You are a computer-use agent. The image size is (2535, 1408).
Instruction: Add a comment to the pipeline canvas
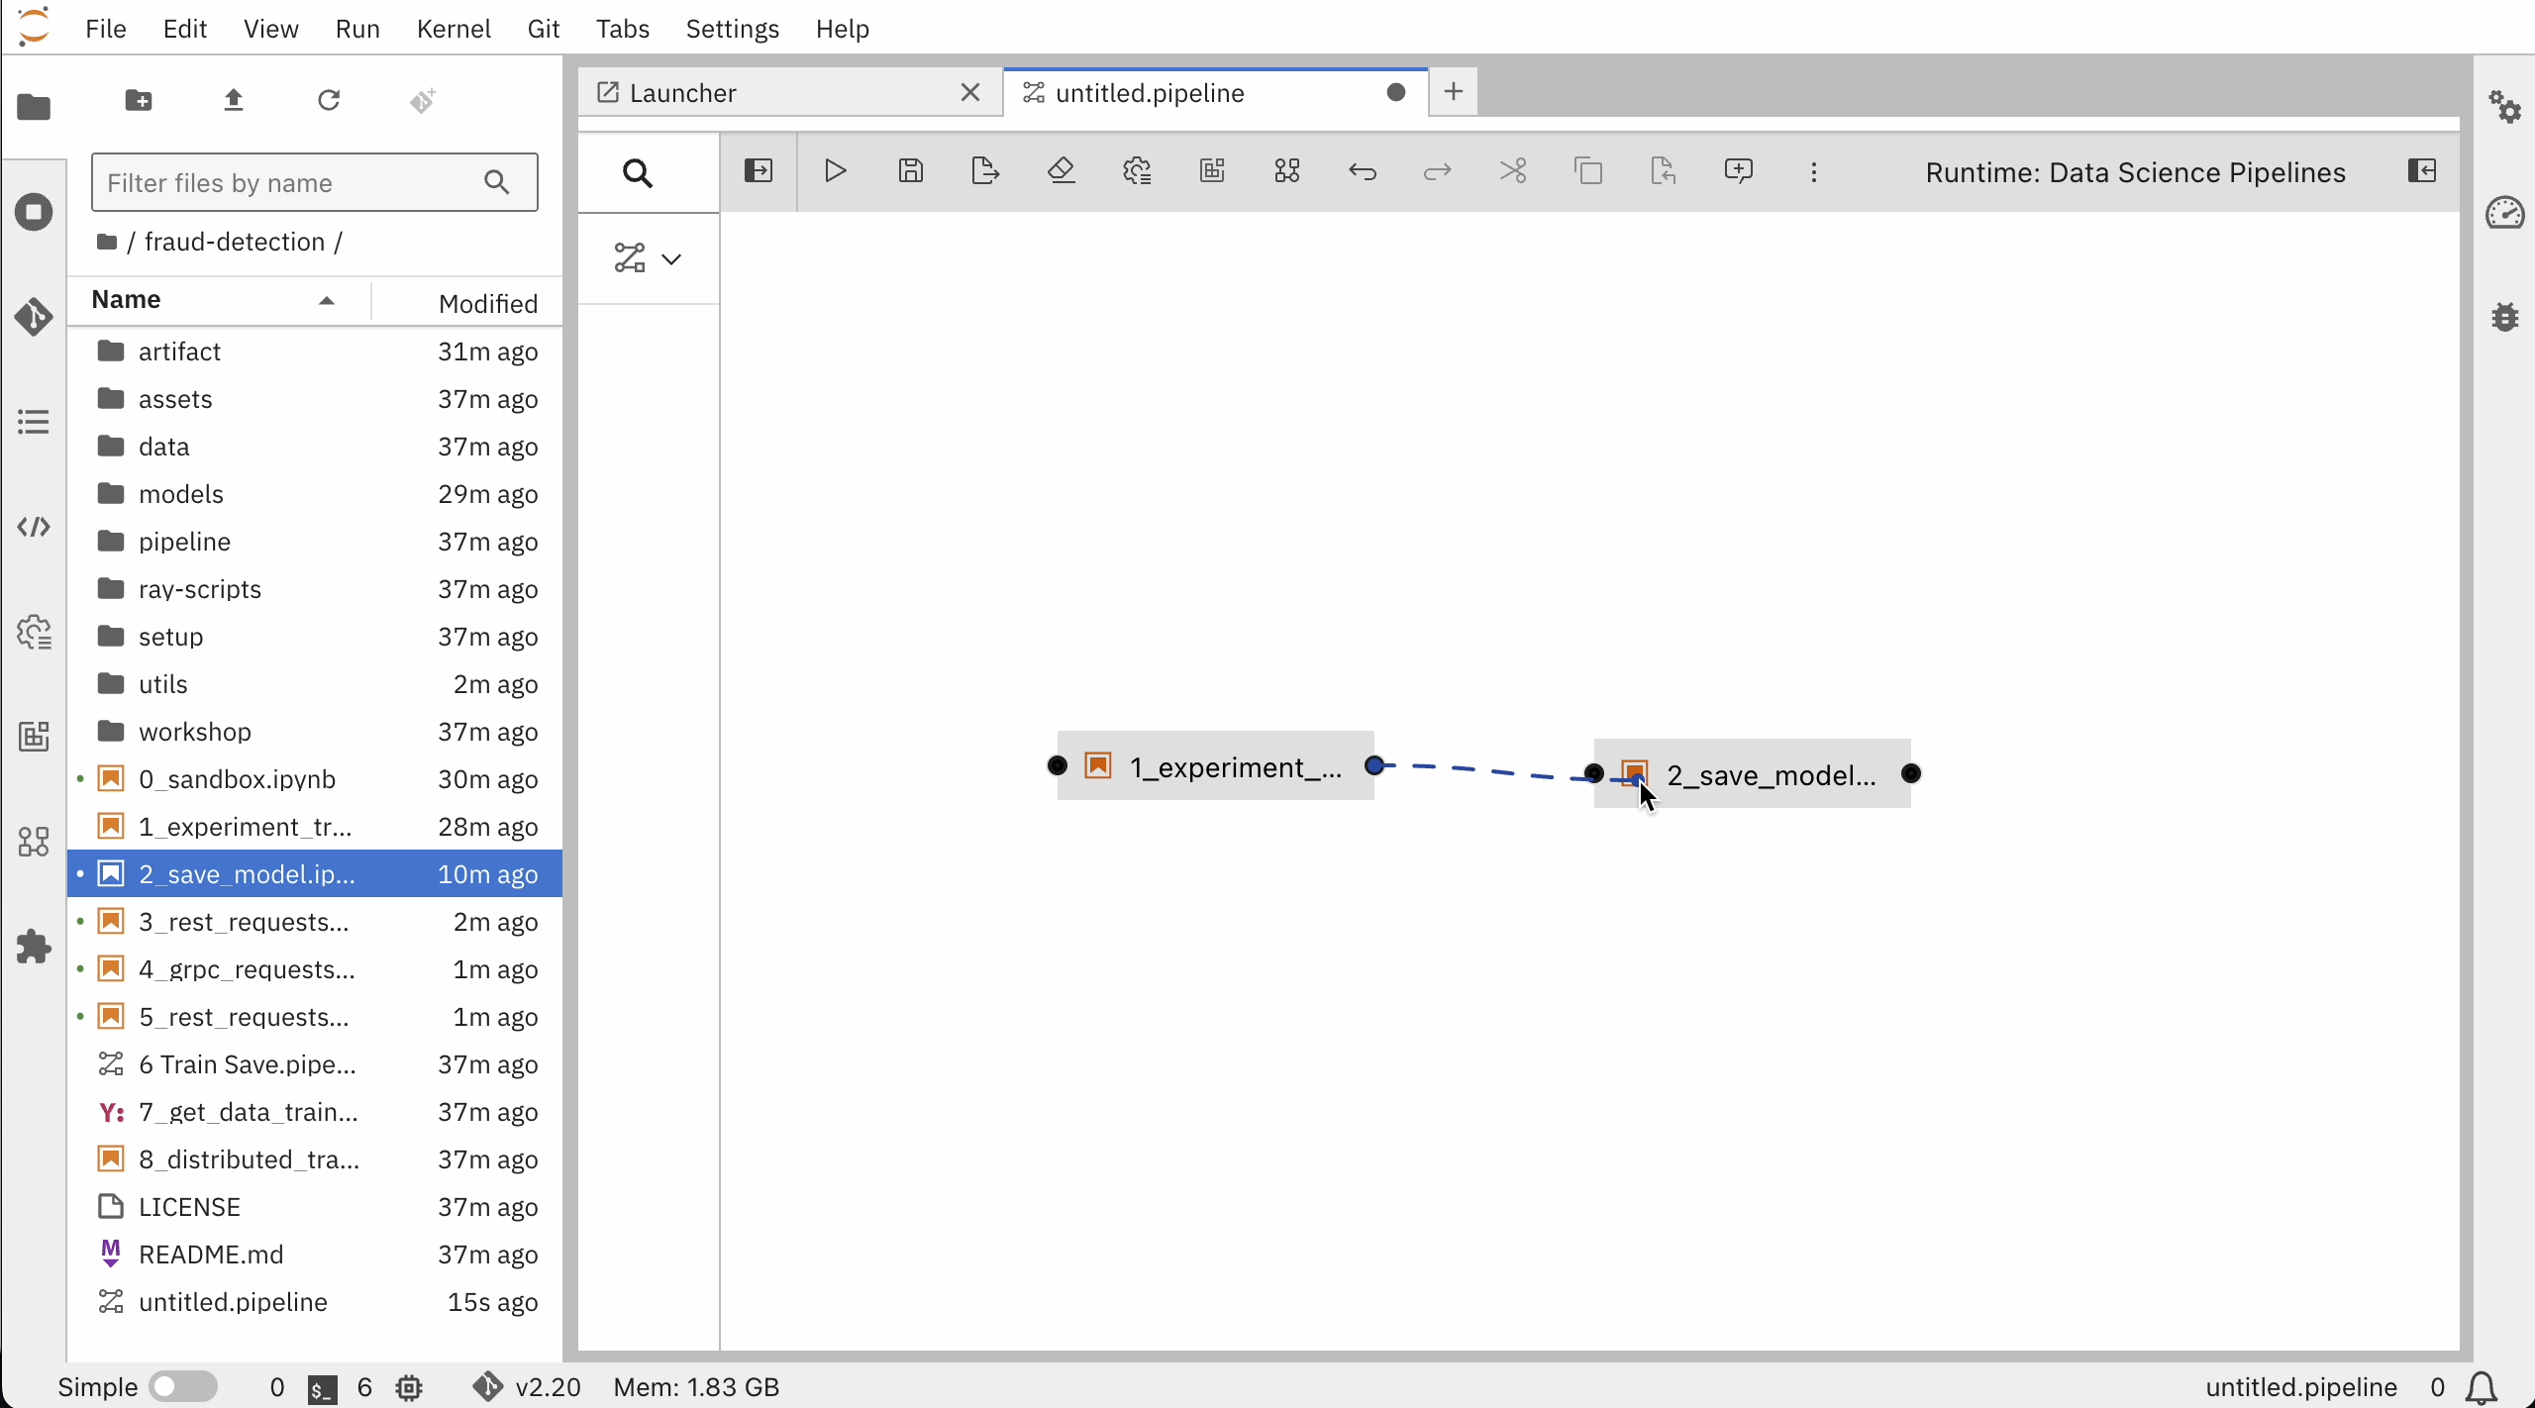pos(1738,171)
